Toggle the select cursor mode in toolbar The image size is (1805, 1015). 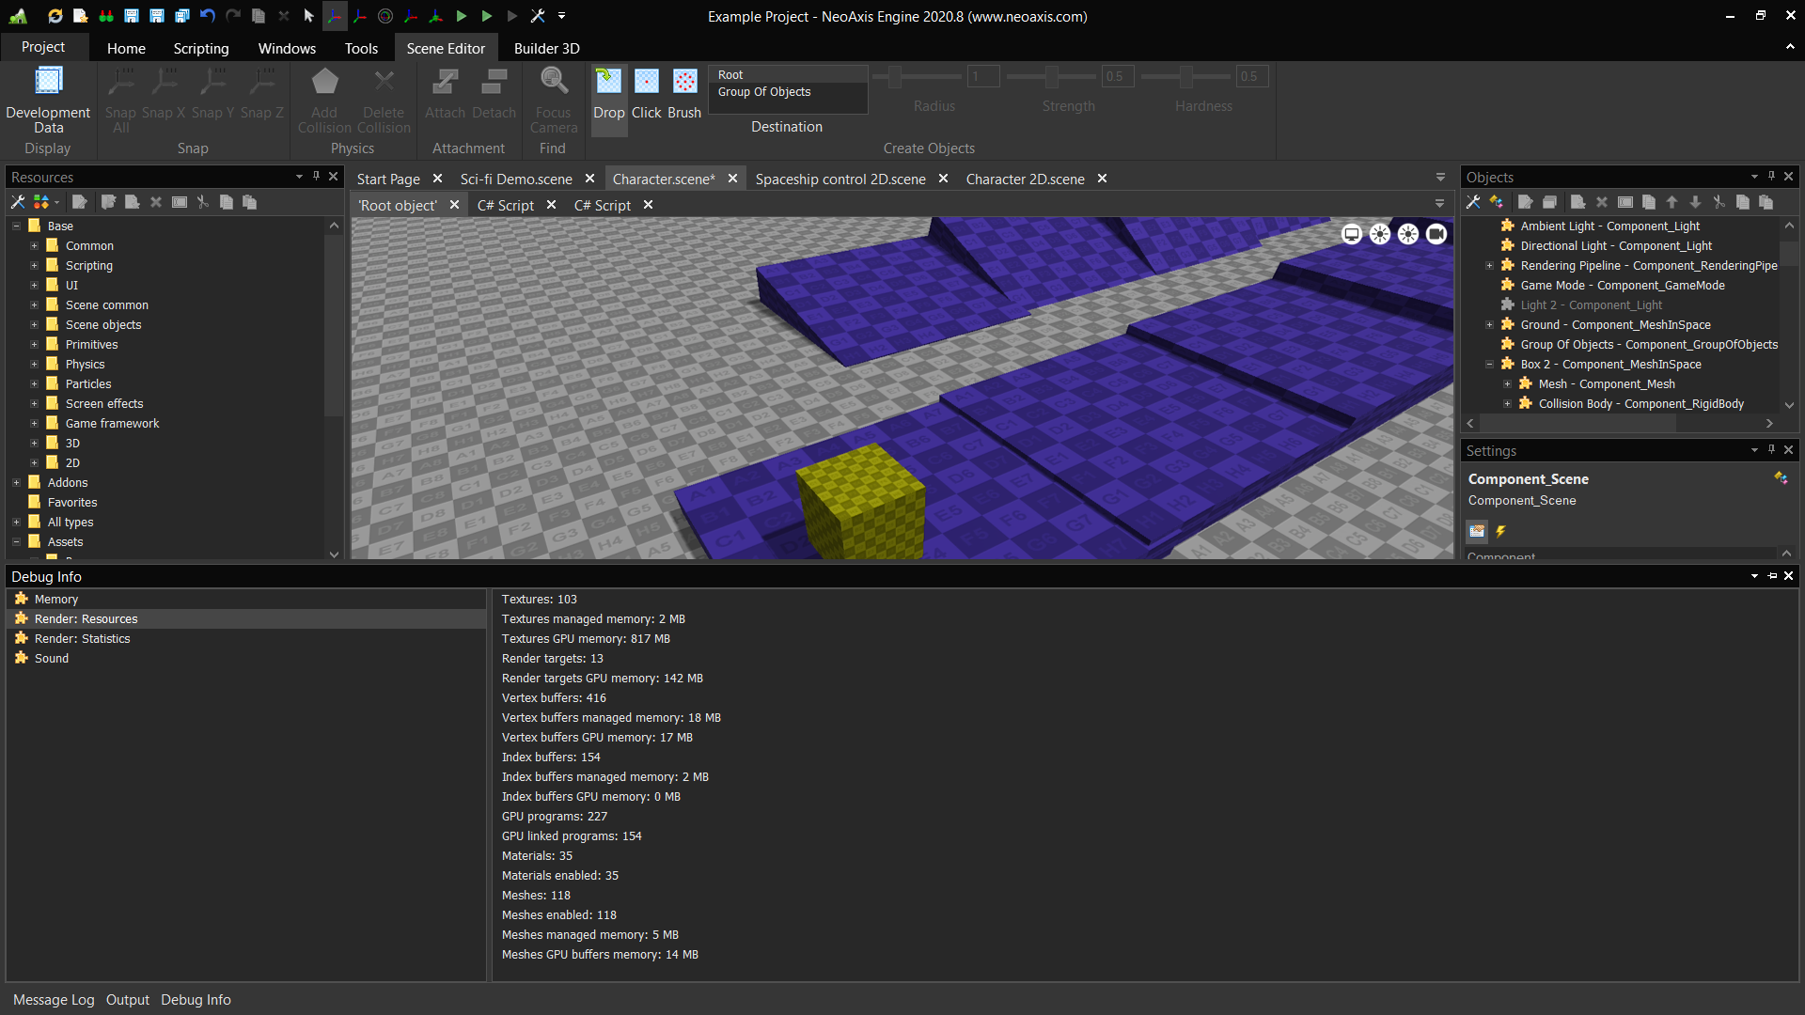coord(308,16)
